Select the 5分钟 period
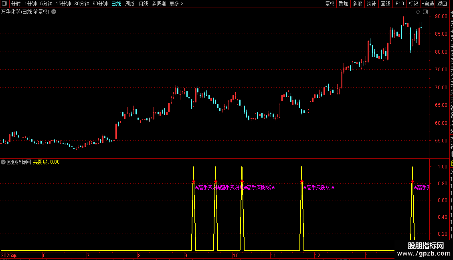The width and height of the screenshot is (453, 260). click(x=46, y=4)
